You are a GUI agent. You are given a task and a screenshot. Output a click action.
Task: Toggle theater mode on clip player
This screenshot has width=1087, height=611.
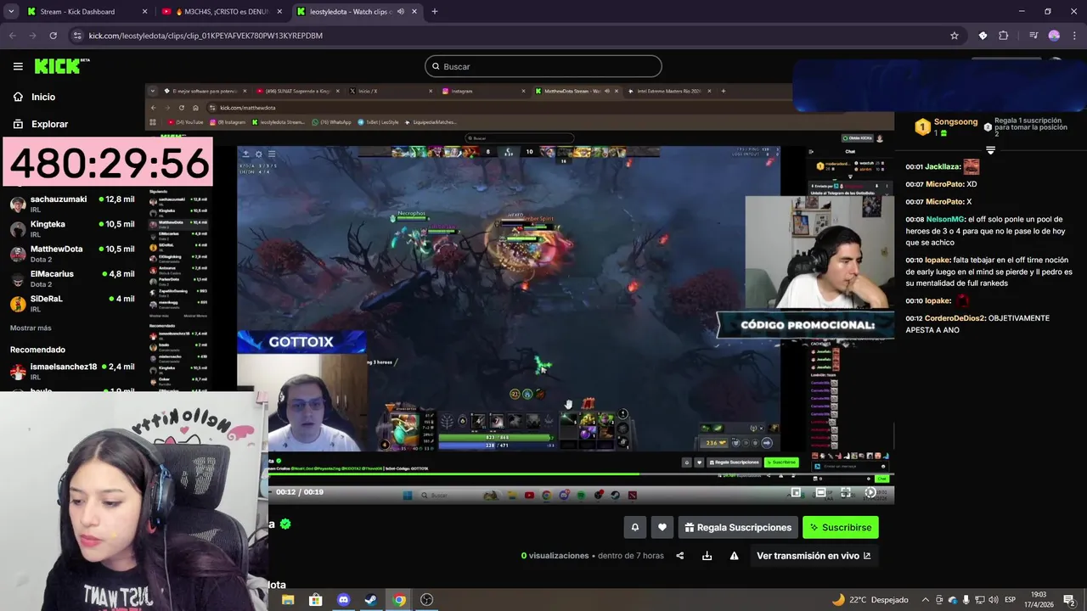point(820,492)
